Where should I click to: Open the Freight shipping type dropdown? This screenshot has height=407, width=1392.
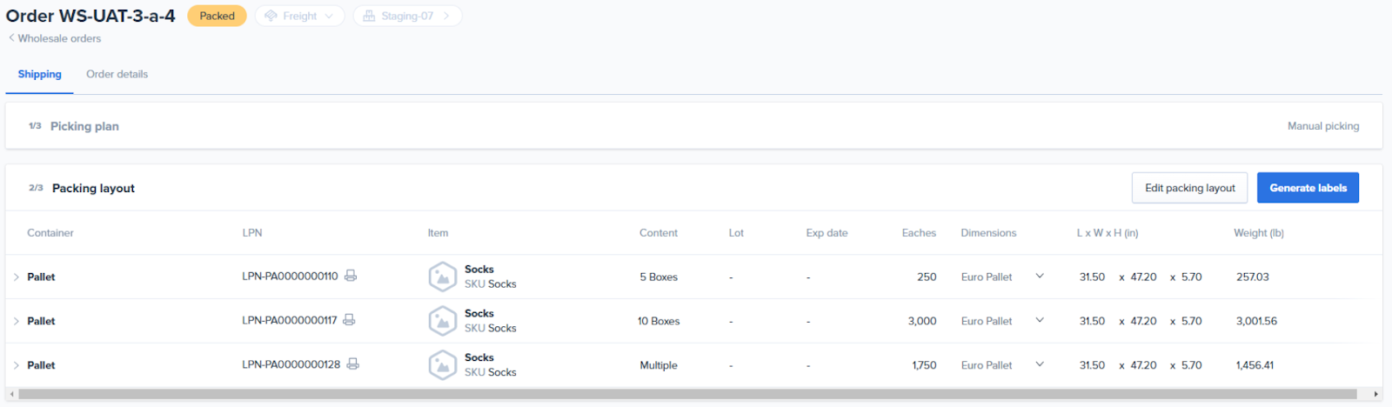[x=299, y=16]
